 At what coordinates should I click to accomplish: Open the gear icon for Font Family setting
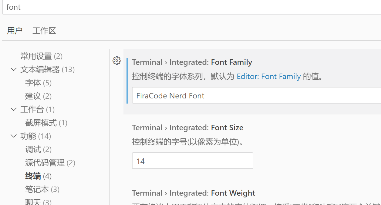tap(117, 61)
